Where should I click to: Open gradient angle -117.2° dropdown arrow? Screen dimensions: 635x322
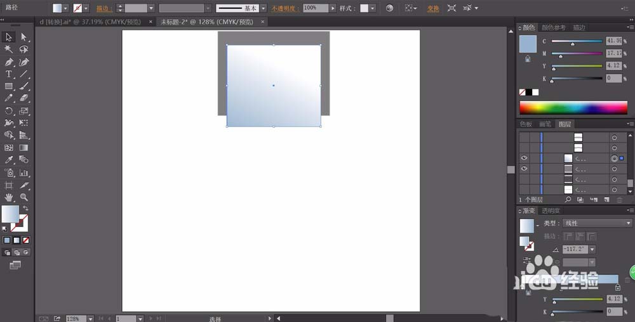point(592,249)
